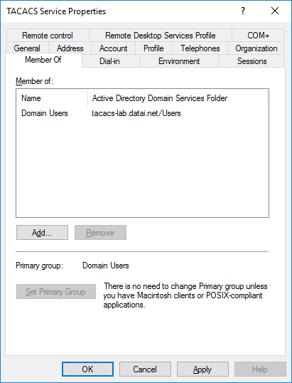Screen dimensions: 292x383
Task: Confirm changes with the OK button
Action: pos(87,369)
